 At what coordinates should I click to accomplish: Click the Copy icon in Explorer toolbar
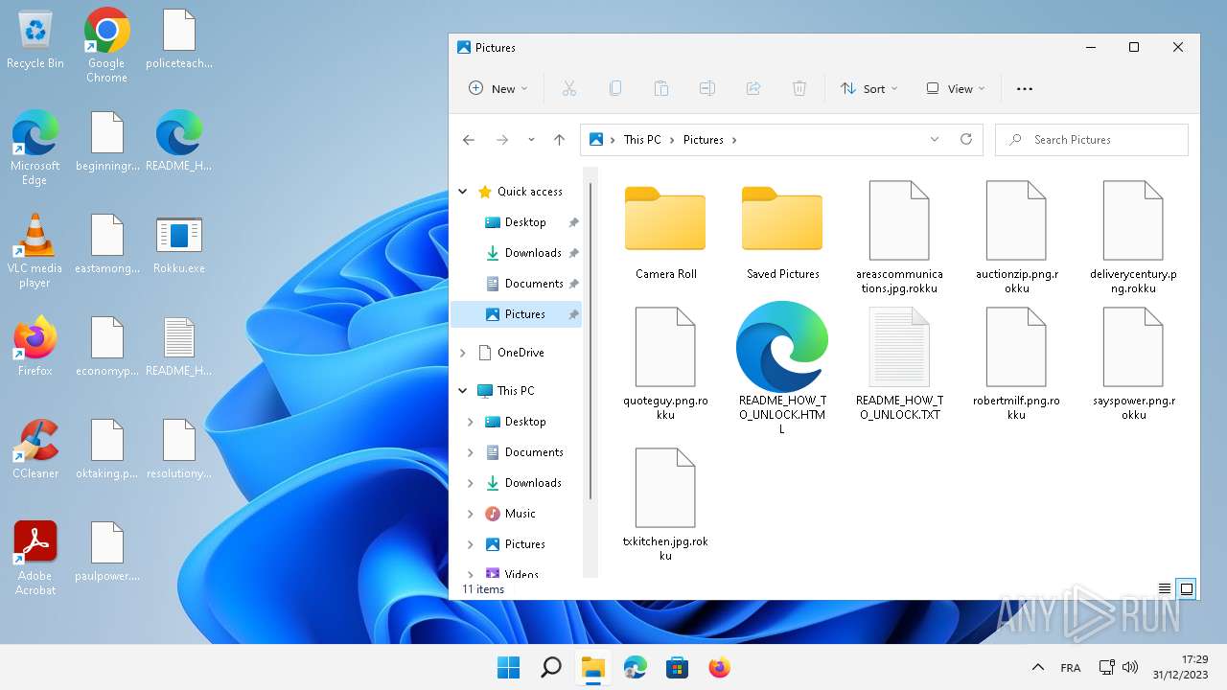point(615,88)
